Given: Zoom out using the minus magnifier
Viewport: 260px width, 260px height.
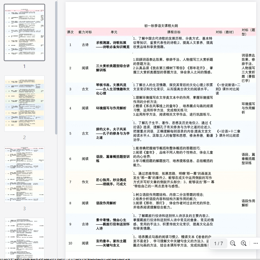Looking at the screenshot, I should 232,243.
